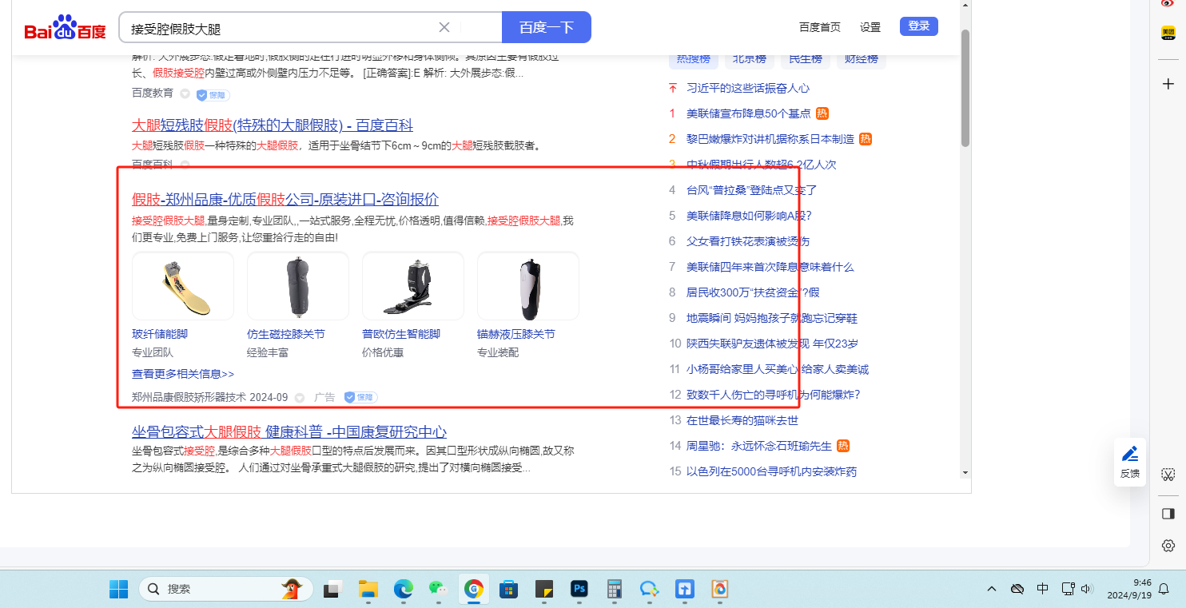1186x608 pixels.
Task: Open the sidebar settings gear
Action: pyautogui.click(x=1168, y=546)
